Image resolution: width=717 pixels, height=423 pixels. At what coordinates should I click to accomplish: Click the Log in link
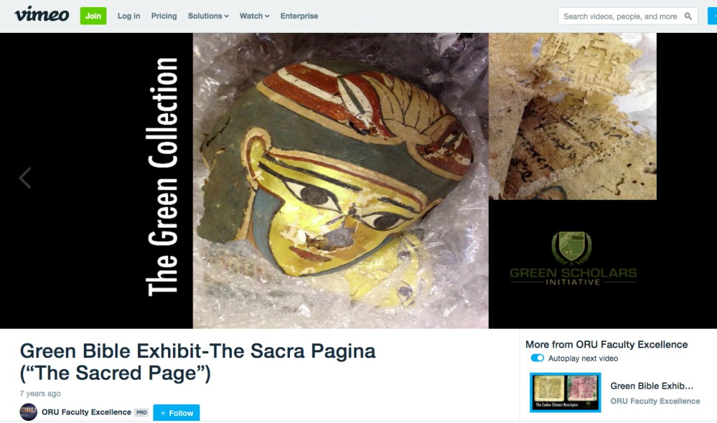point(129,16)
